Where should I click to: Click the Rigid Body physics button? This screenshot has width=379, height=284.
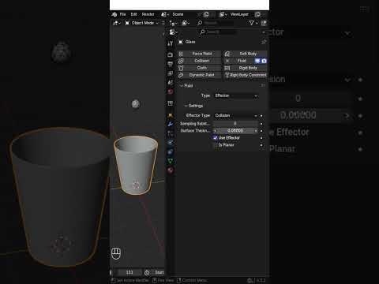pyautogui.click(x=246, y=68)
